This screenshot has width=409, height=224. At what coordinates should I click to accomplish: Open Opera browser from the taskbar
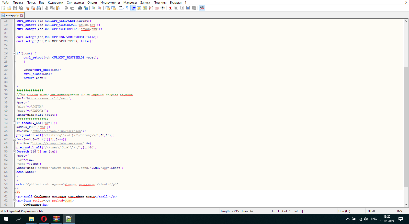[x=44, y=219]
